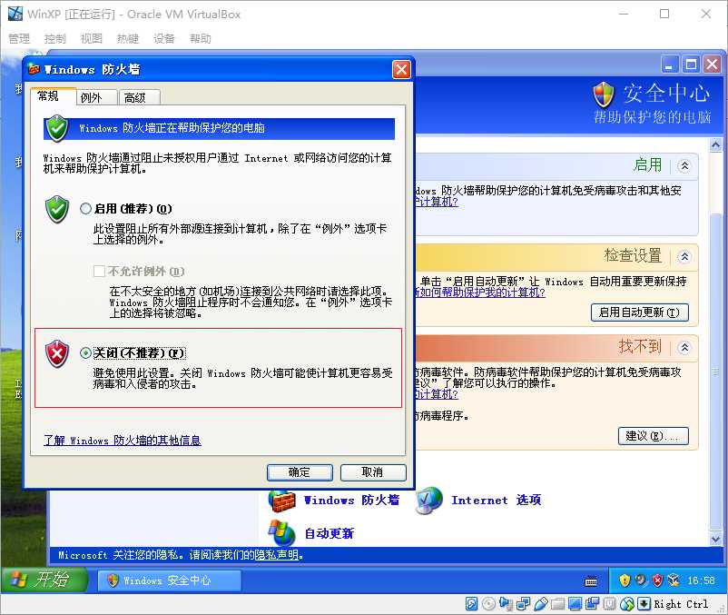Click the 开始 Start button
The width and height of the screenshot is (728, 615).
[x=44, y=580]
